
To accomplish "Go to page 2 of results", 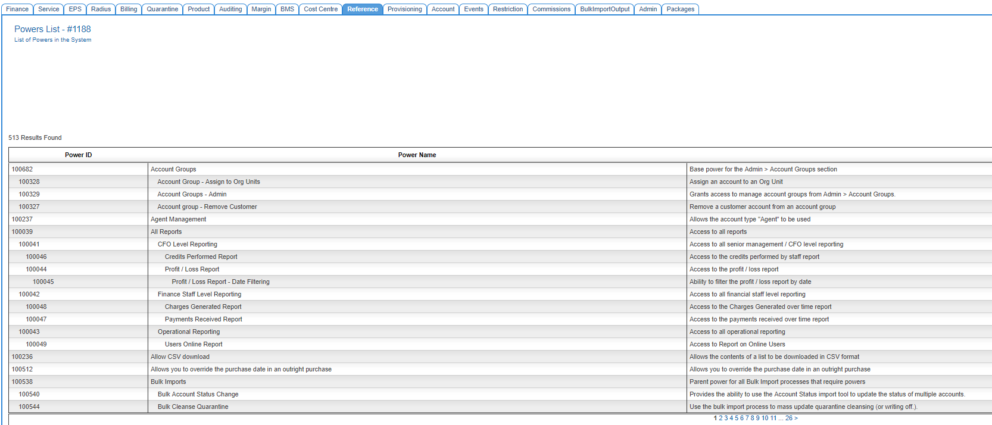I will click(720, 418).
